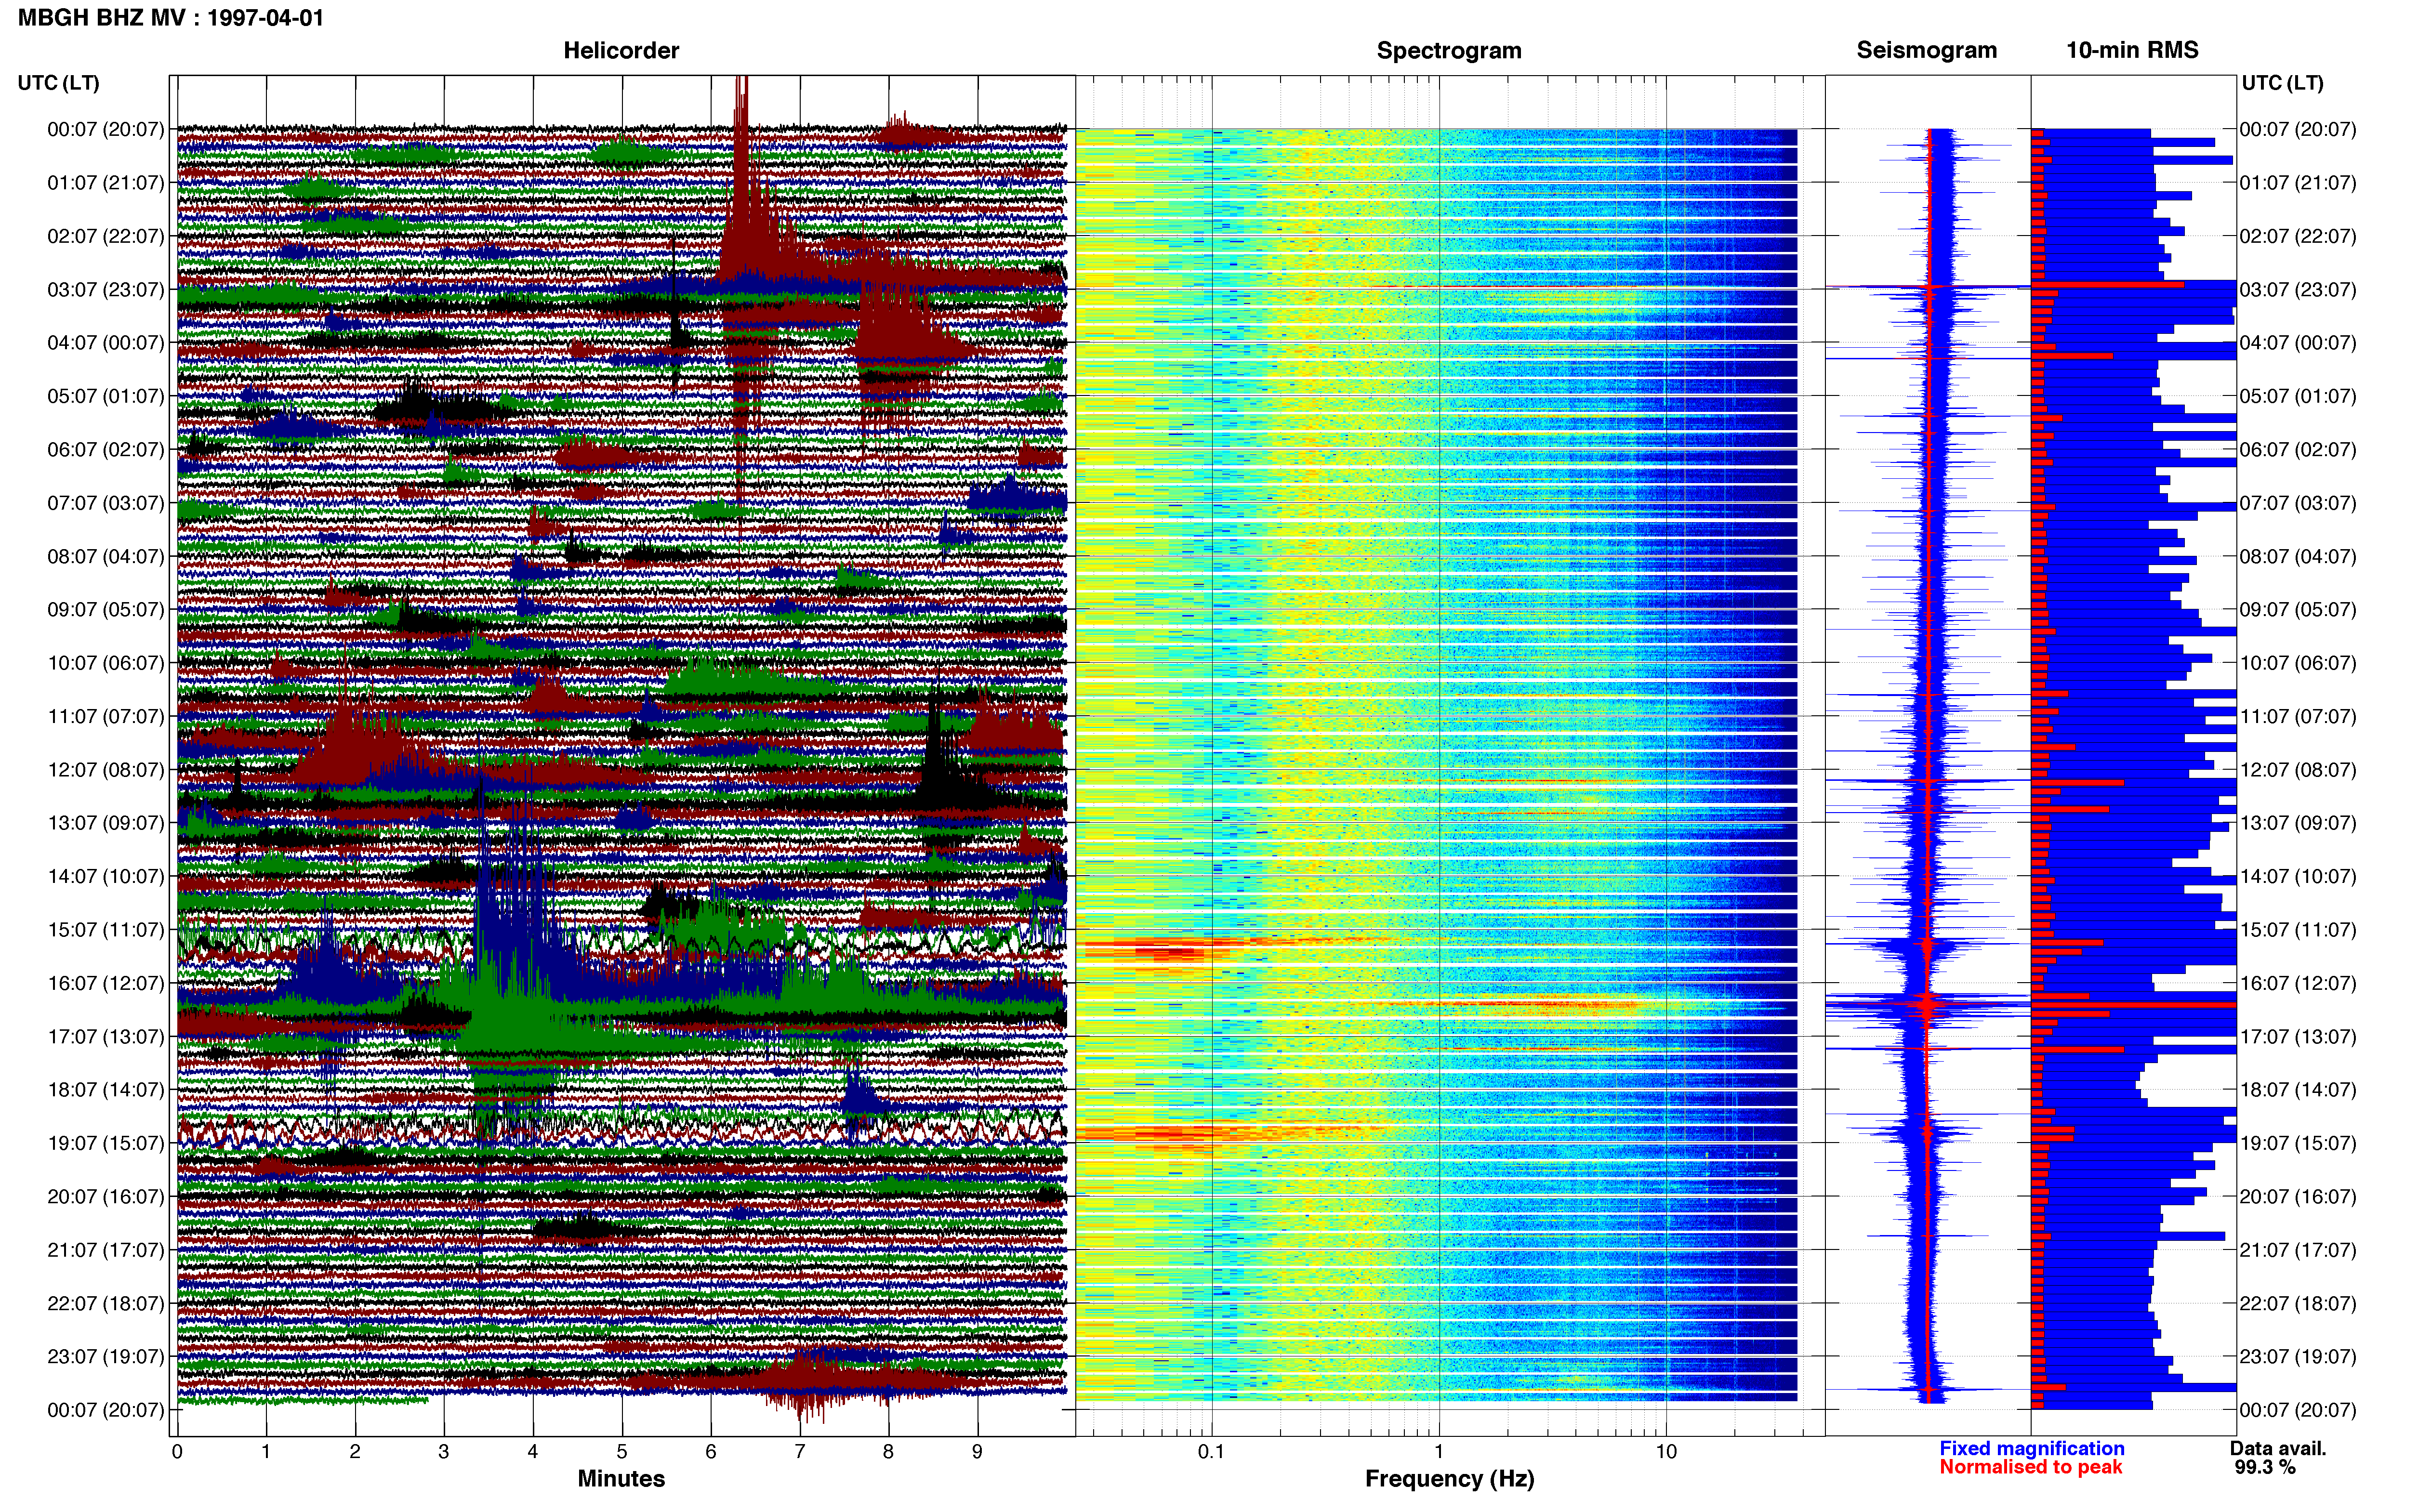Click minute tick label 9 on helicorder axis

(977, 1451)
